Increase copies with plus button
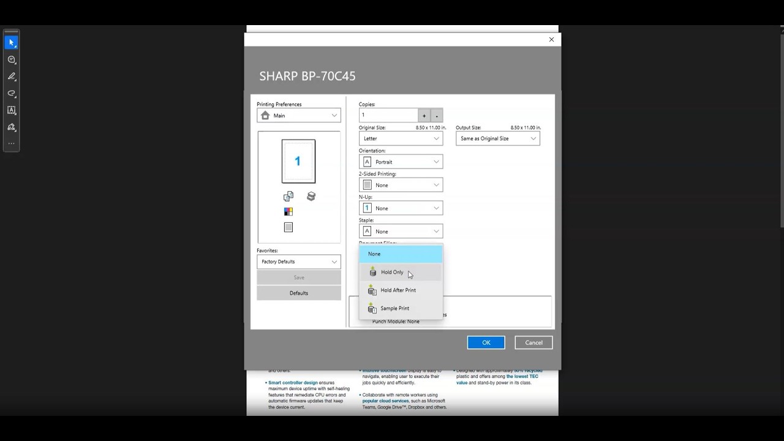This screenshot has height=441, width=784. (x=424, y=115)
